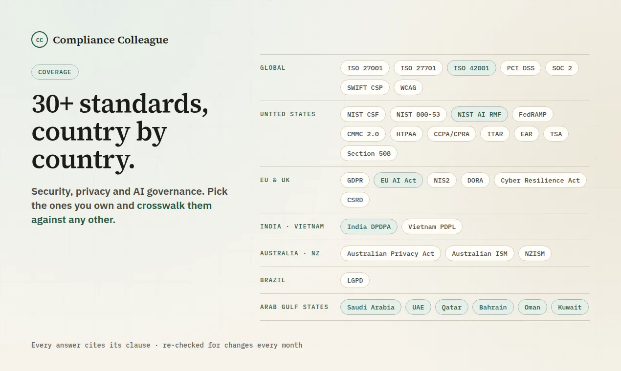Deselect the EU AI Act chip

point(398,180)
